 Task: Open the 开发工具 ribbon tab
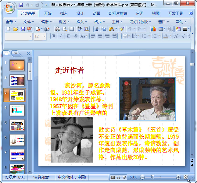click(x=176, y=13)
